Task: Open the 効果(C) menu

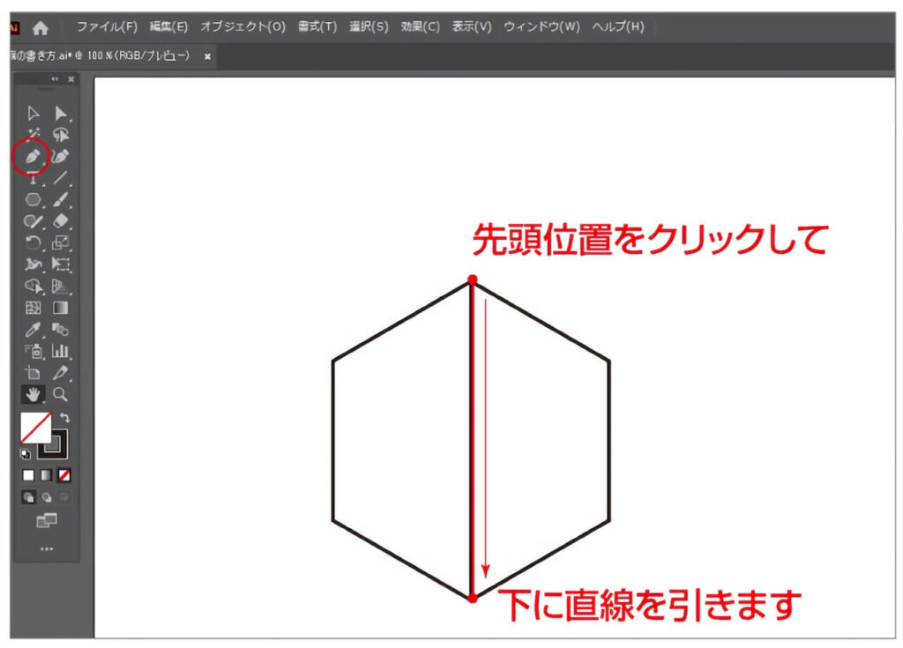Action: (421, 26)
